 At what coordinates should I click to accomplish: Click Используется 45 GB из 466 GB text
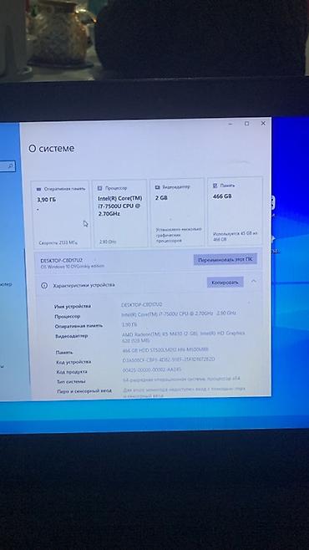tap(236, 236)
